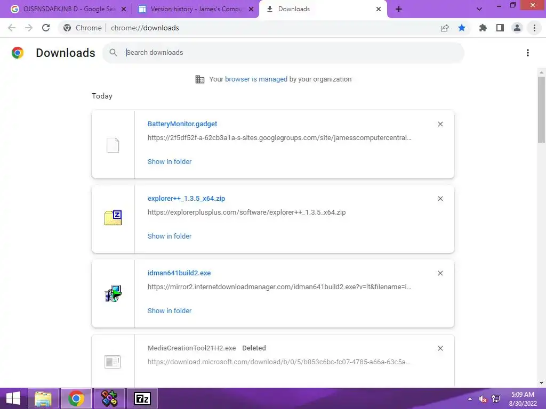This screenshot has width=546, height=409.
Task: Remove explorer++_1.3.5_x64.zip from the list
Action: click(x=440, y=199)
